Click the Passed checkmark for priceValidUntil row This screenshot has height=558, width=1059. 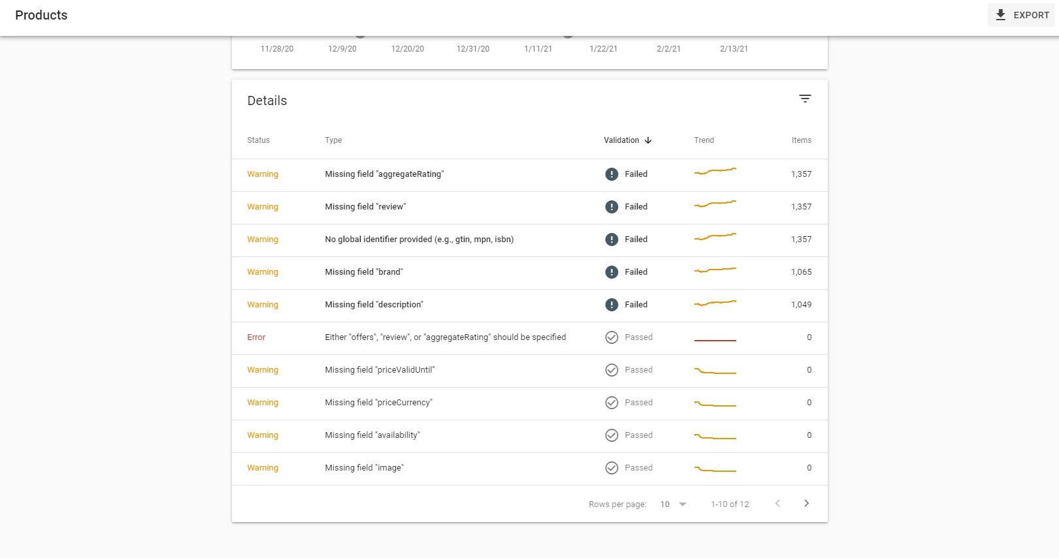pyautogui.click(x=611, y=370)
